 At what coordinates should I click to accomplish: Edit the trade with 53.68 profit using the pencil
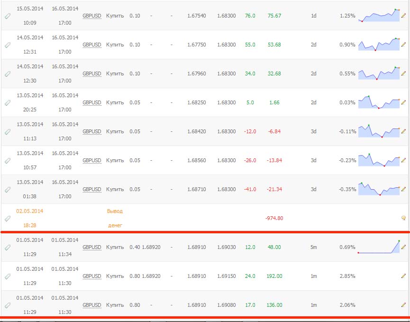[403, 45]
